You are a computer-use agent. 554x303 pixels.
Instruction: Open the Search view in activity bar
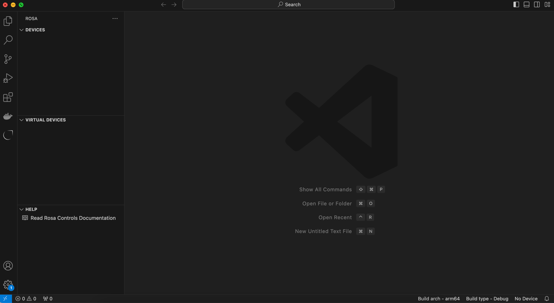pos(8,40)
